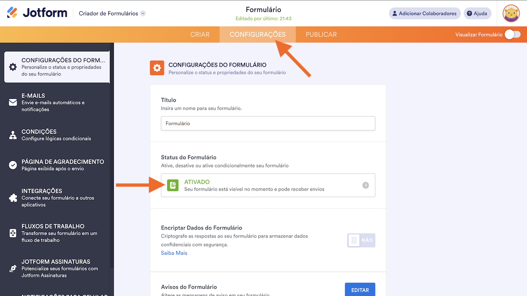
Task: Select the Condições hierarchy icon
Action: [13, 135]
